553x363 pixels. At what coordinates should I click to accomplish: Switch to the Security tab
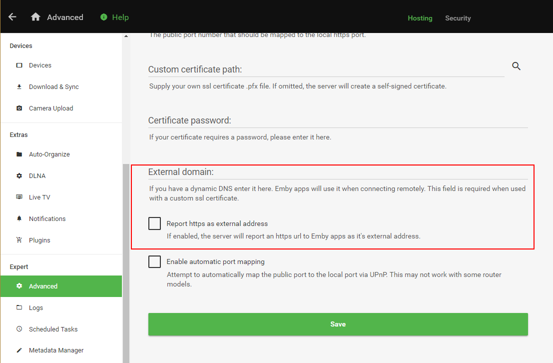tap(458, 18)
